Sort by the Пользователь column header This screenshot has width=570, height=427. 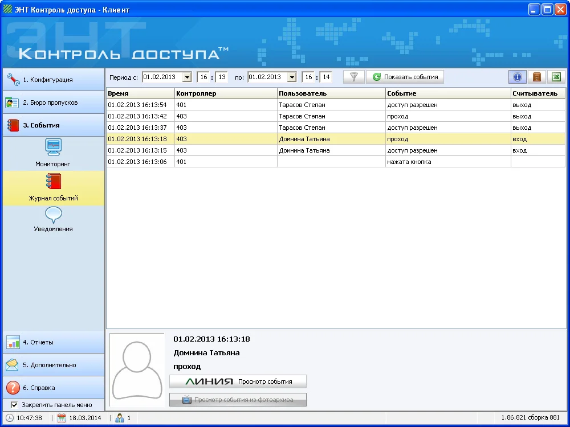pyautogui.click(x=331, y=93)
